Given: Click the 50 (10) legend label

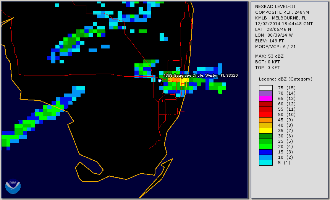Looking at the screenshot, I should coord(286,115).
